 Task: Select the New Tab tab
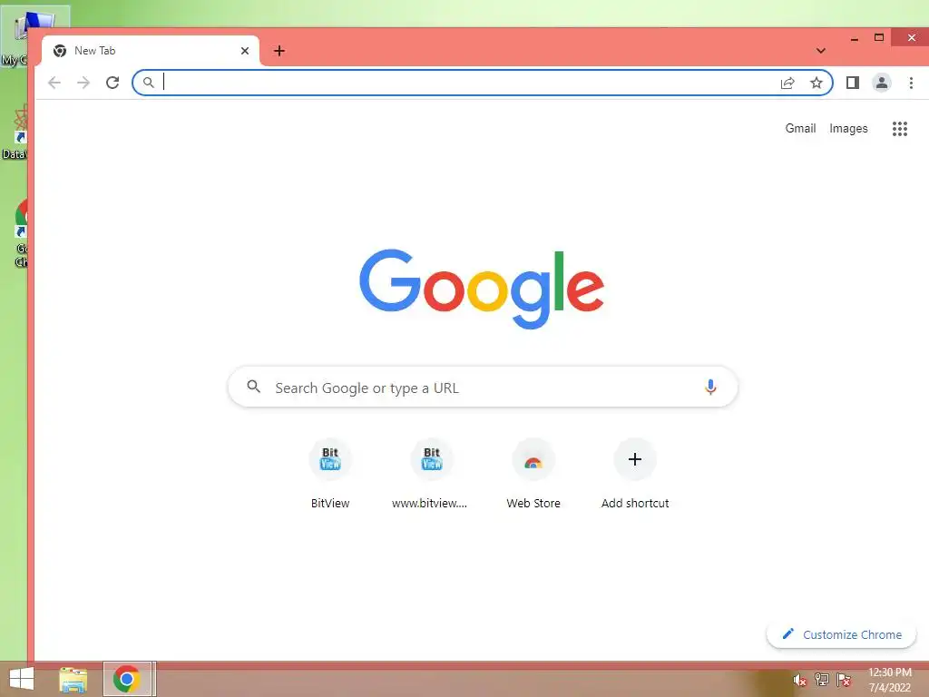[x=151, y=51]
